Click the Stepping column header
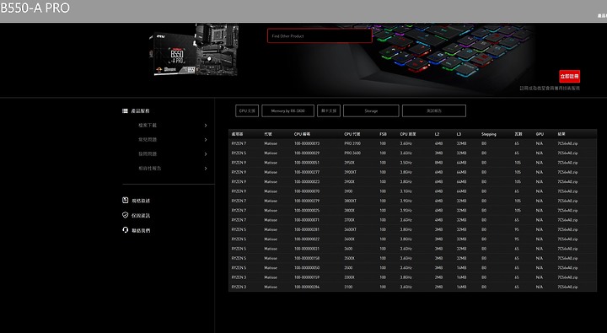 point(488,134)
